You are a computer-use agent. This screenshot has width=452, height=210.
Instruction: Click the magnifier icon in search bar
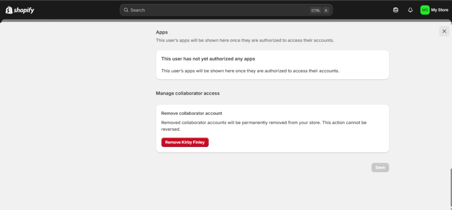pyautogui.click(x=126, y=10)
